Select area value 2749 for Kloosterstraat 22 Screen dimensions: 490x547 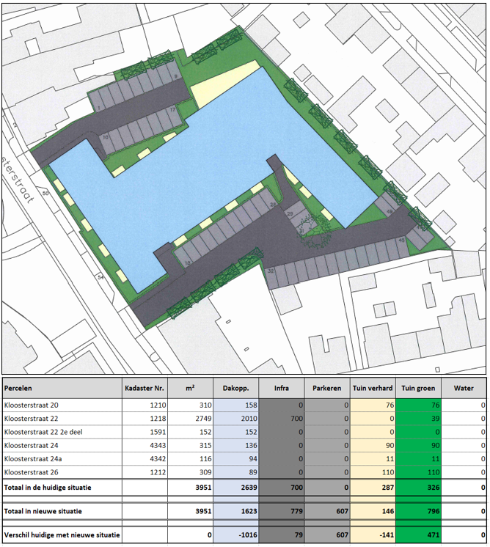pos(203,419)
